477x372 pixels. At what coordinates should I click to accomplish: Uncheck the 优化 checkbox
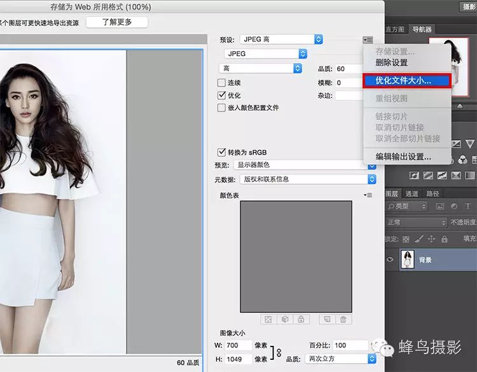point(221,95)
